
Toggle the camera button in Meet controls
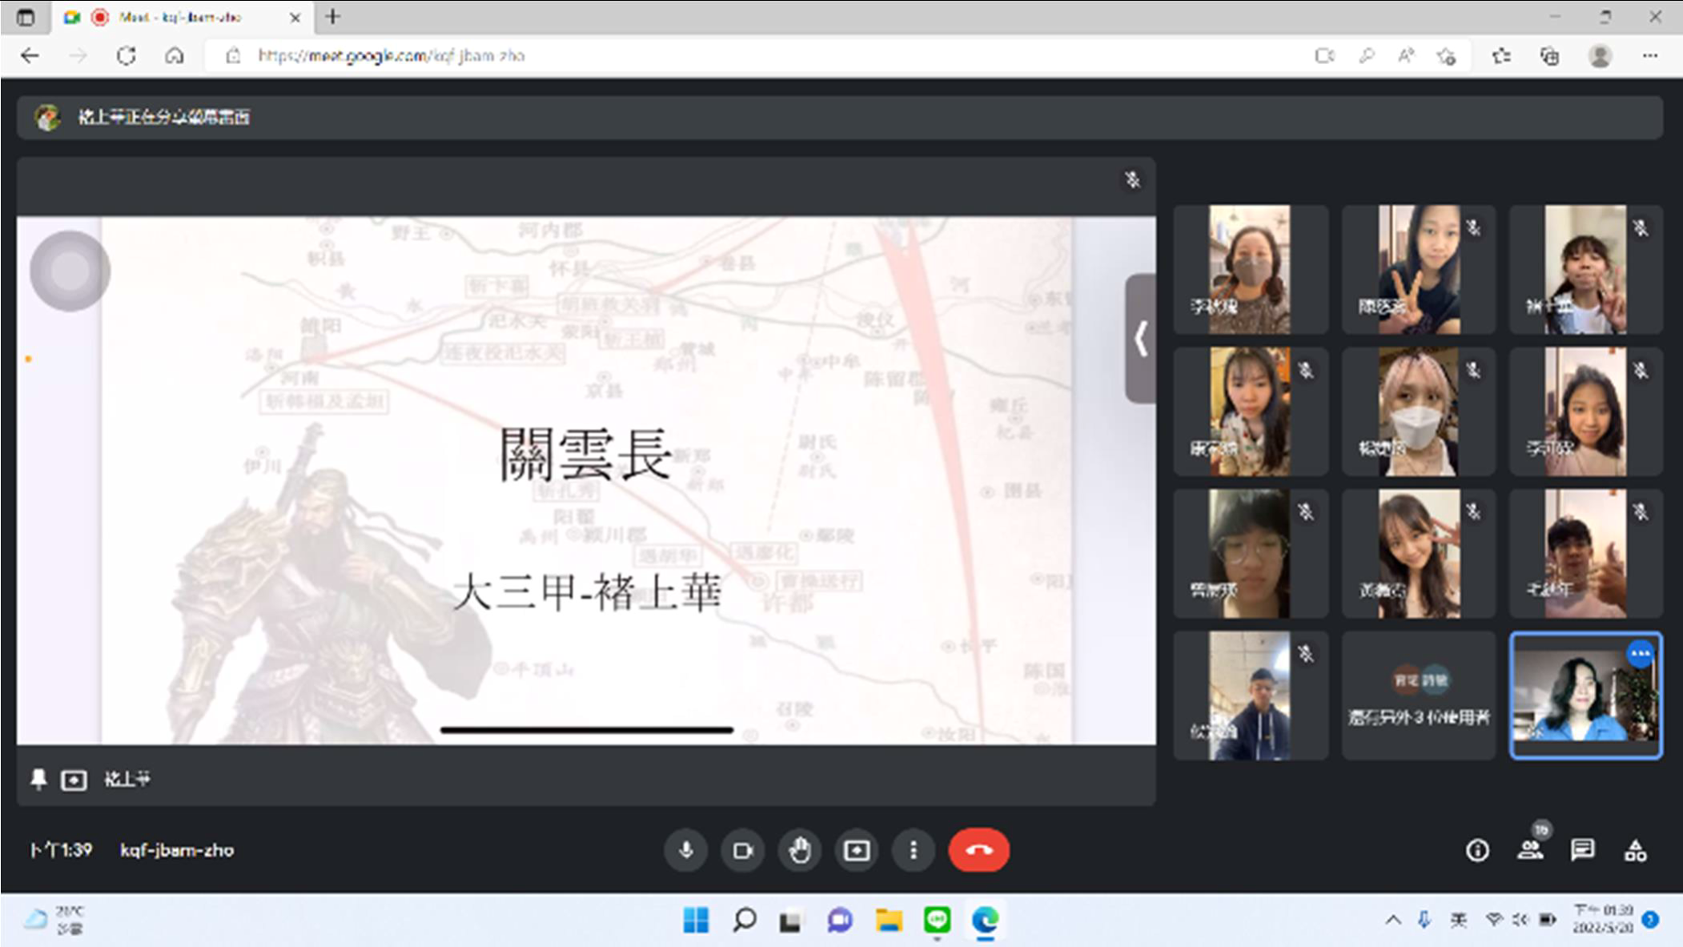[742, 850]
